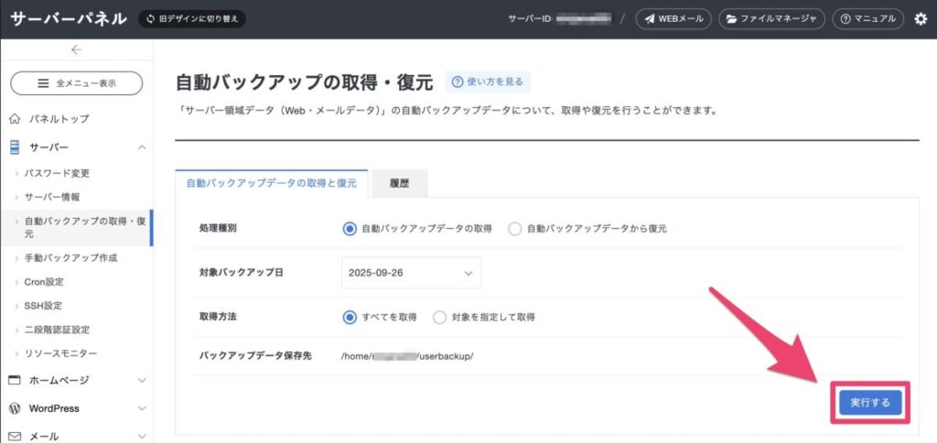Click the バックアップデータ保存先 path text
Image resolution: width=937 pixels, height=443 pixels.
click(x=407, y=356)
